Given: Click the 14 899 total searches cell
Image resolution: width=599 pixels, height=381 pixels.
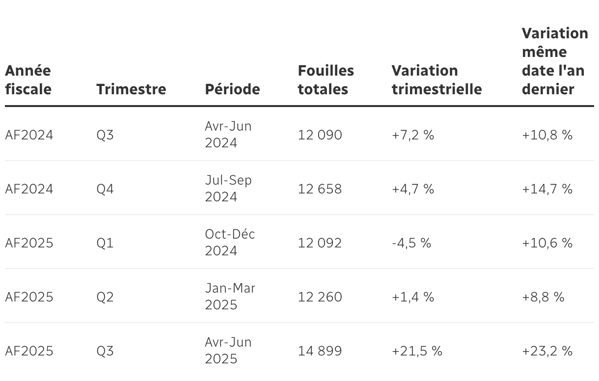Looking at the screenshot, I should point(320,351).
